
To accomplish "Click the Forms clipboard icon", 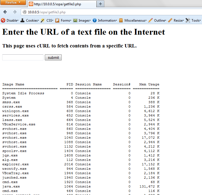I will click(57, 20).
